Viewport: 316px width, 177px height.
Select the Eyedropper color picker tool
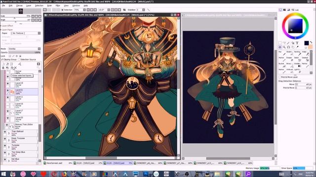[297, 47]
